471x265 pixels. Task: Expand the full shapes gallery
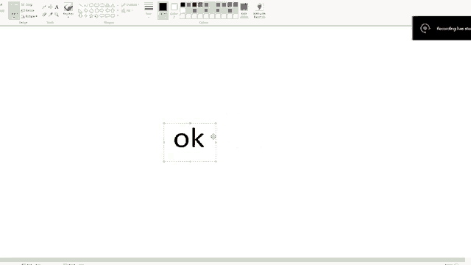[118, 15]
